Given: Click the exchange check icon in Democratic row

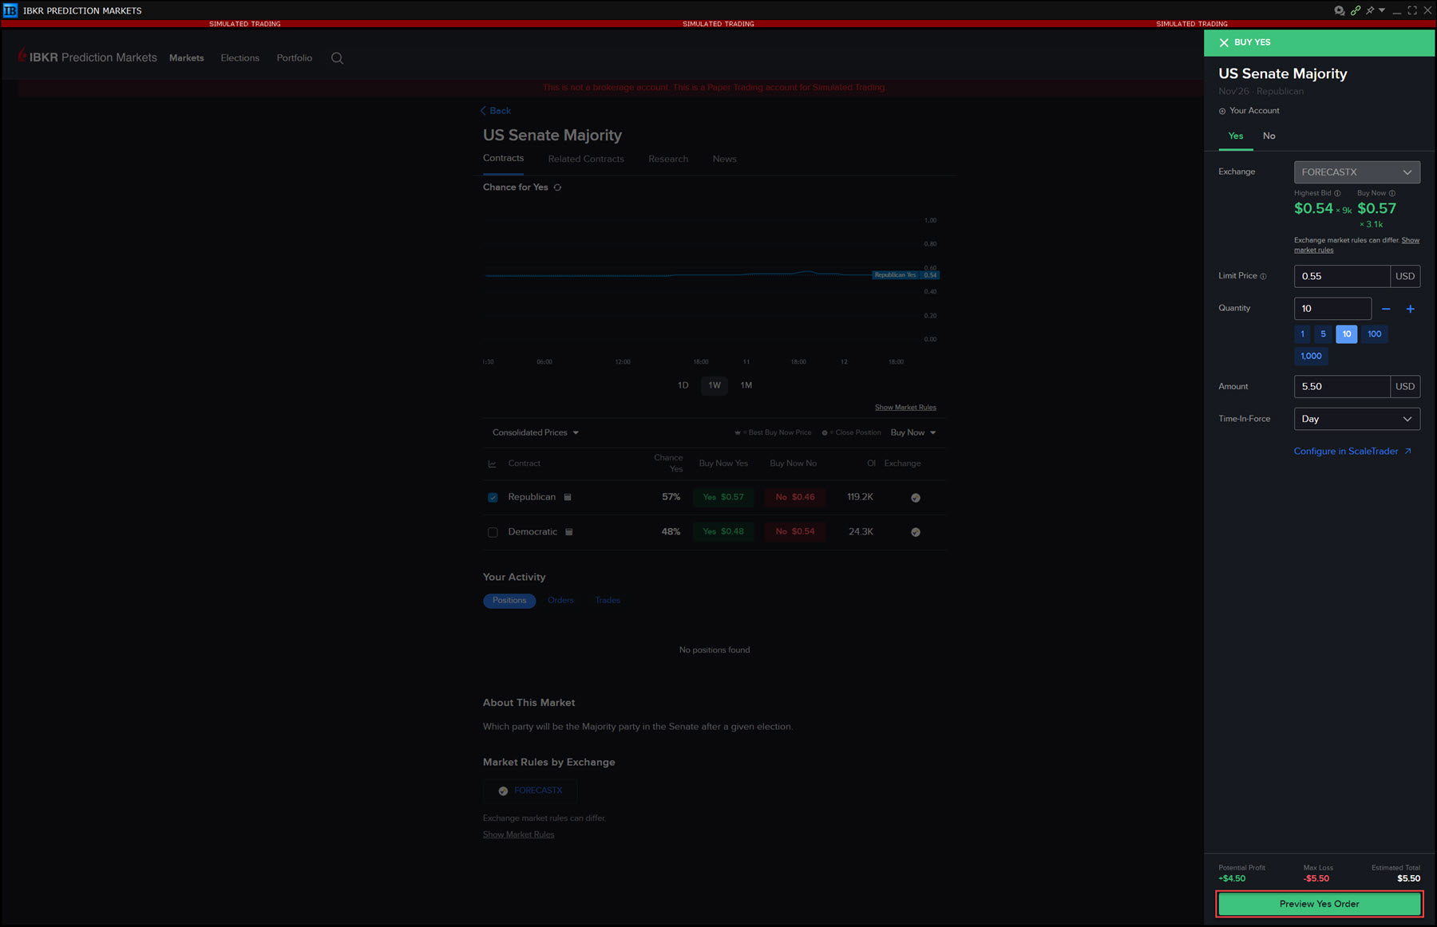Looking at the screenshot, I should [x=916, y=532].
